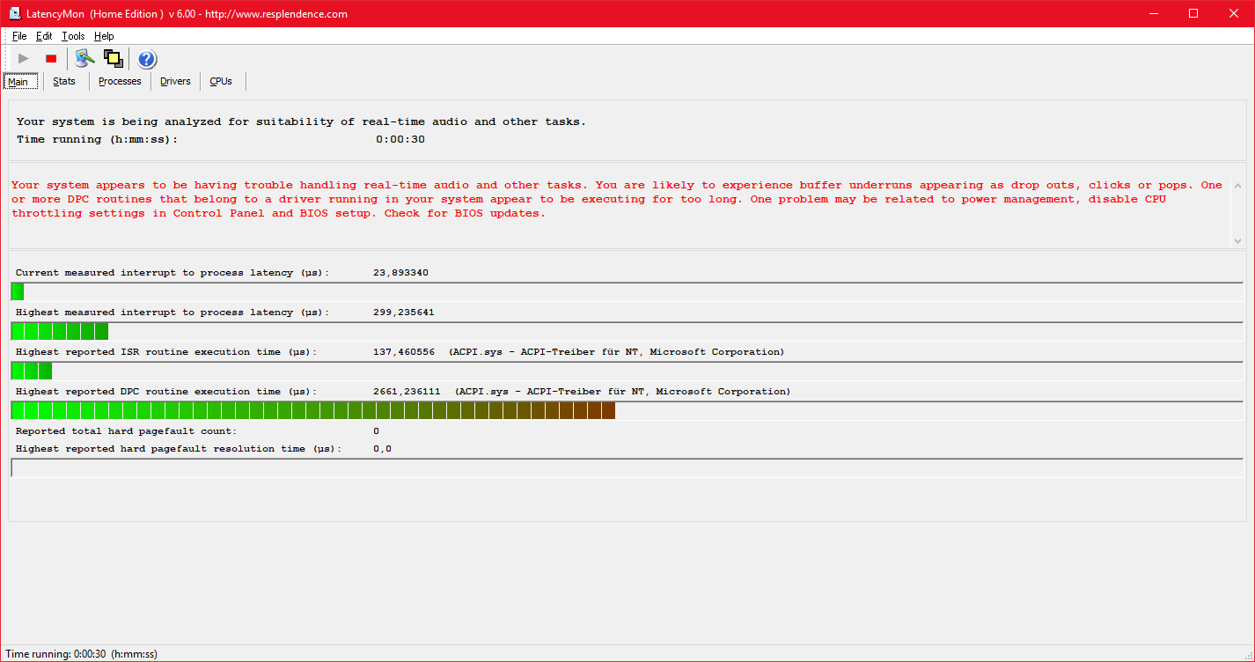
Task: Click 'Highest reported DPC routine execution time' label
Action: [166, 392]
